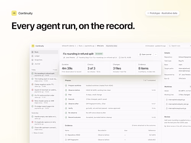Image resolution: width=191 pixels, height=143 pixels.
Task: Click the search magnifier icon
Action: pyautogui.click(x=170, y=46)
